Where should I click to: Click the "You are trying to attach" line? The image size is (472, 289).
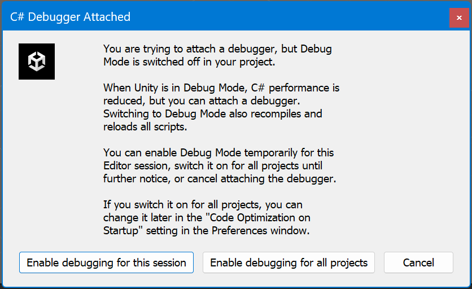click(x=217, y=49)
